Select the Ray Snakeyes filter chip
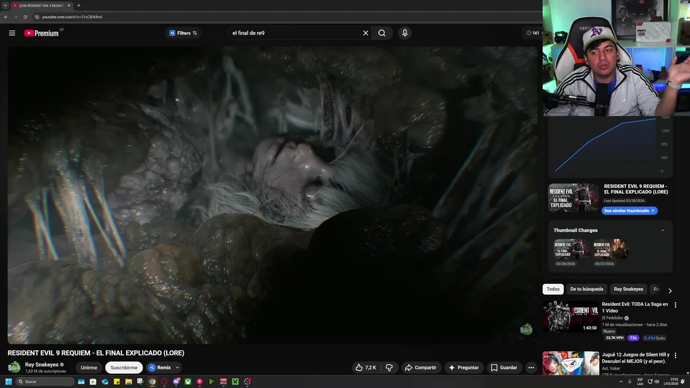This screenshot has height=388, width=690. (x=629, y=289)
